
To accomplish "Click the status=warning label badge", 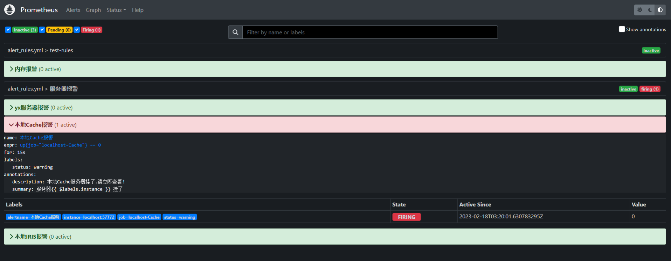I will [180, 217].
